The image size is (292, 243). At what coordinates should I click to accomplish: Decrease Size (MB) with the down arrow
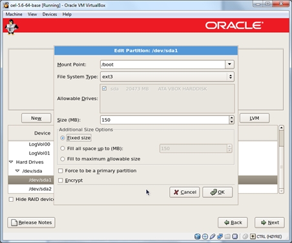click(x=231, y=122)
